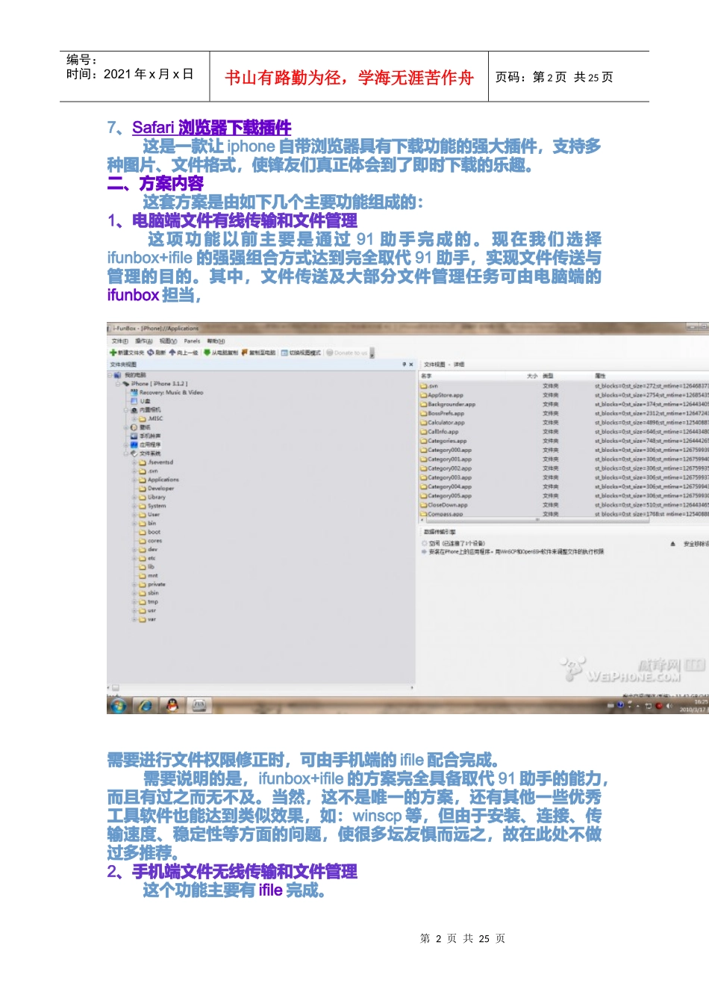The width and height of the screenshot is (709, 1004).
Task: Select the User folder in tree
Action: (x=150, y=515)
